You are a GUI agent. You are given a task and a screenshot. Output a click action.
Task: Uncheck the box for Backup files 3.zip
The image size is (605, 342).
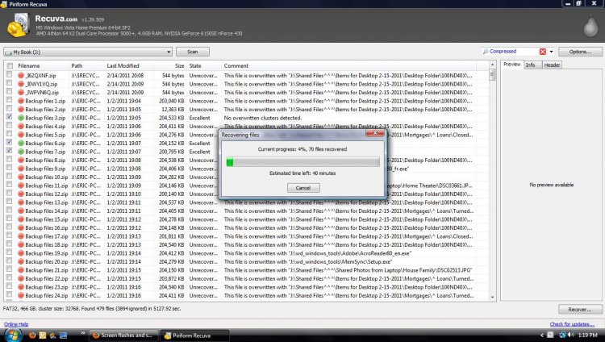[9, 117]
